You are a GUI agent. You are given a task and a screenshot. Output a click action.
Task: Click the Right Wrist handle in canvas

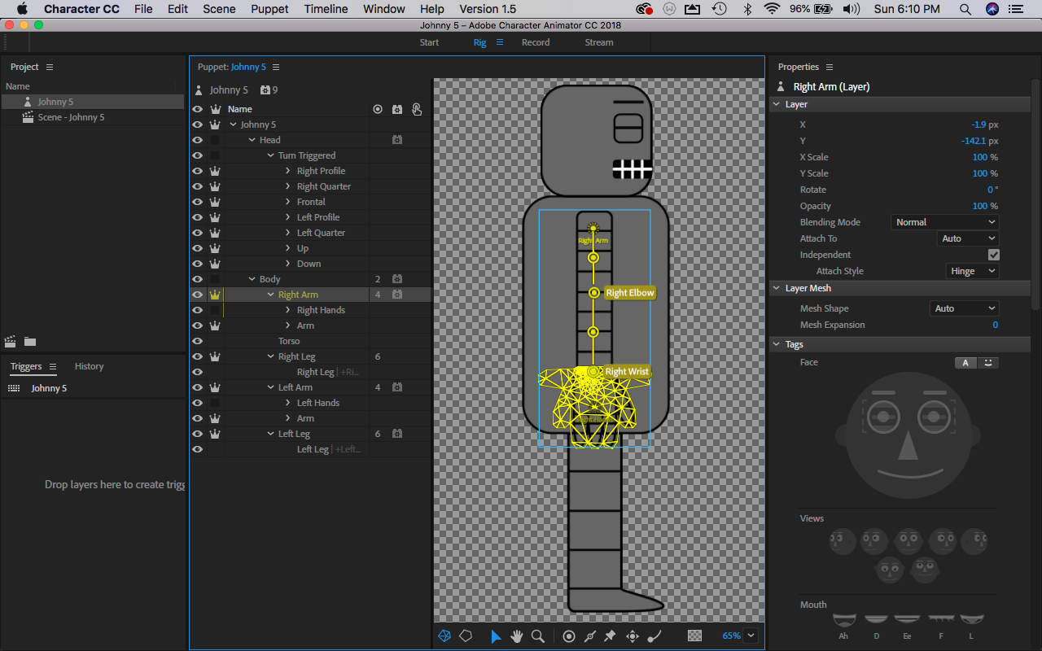(x=593, y=372)
